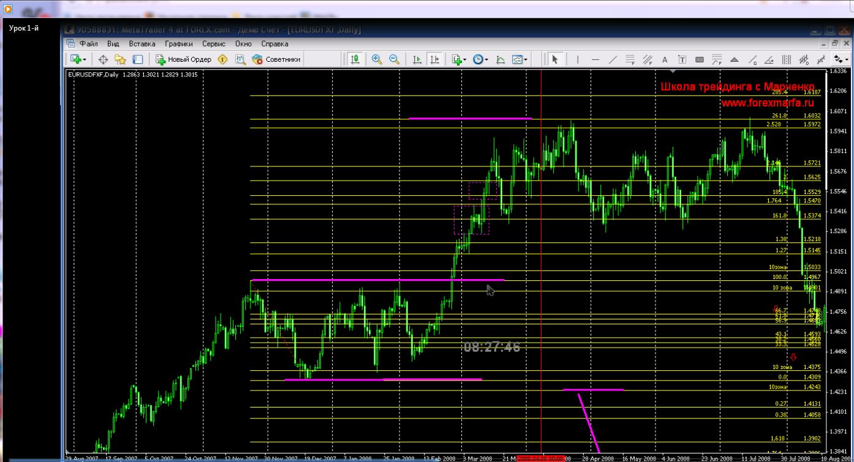854x462 pixels.
Task: Select the horizontal line drawing tool
Action: coord(595,59)
